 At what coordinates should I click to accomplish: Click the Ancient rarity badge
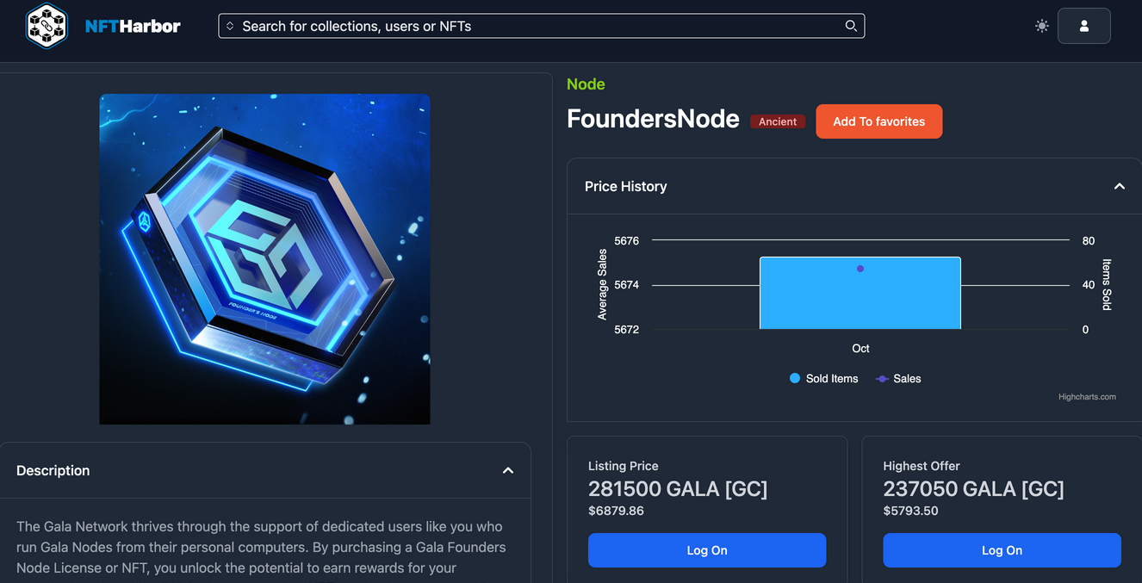click(x=778, y=121)
